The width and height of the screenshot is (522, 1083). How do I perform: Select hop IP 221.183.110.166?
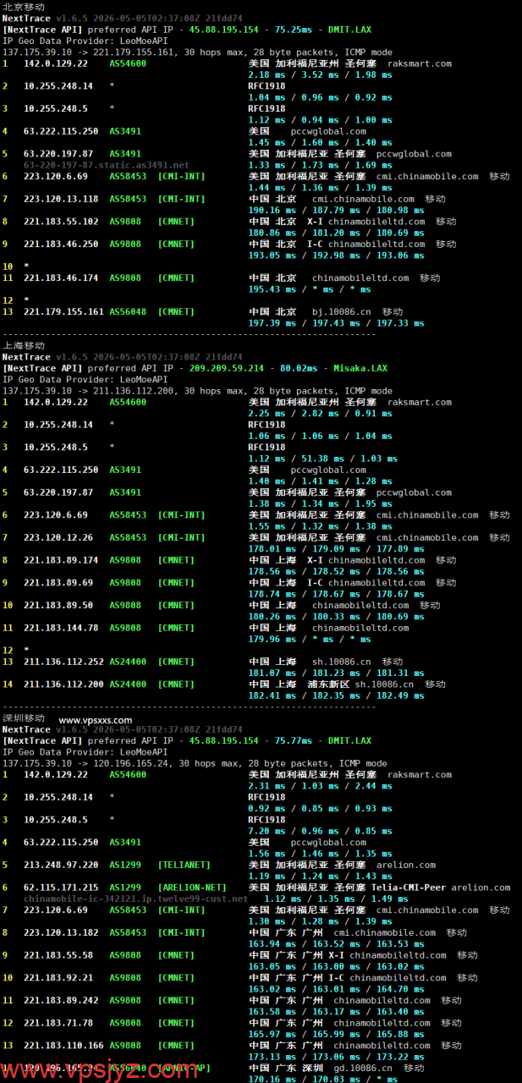point(63,1045)
